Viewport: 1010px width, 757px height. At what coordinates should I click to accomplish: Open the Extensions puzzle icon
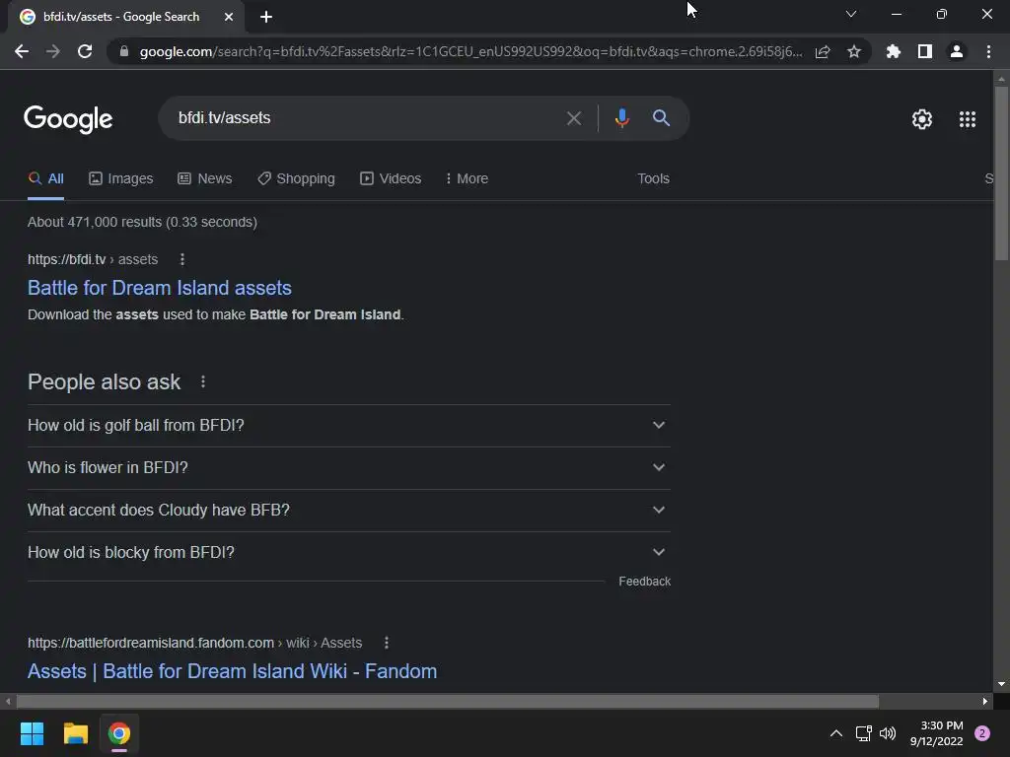tap(894, 51)
